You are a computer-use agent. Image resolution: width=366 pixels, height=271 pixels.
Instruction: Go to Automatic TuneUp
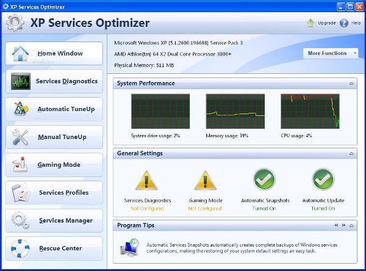[x=54, y=109]
